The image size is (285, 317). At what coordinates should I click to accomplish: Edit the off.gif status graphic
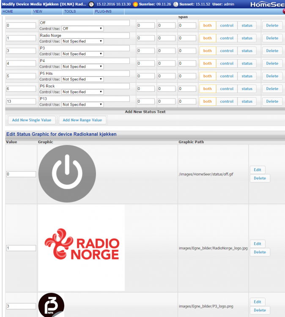point(258,170)
